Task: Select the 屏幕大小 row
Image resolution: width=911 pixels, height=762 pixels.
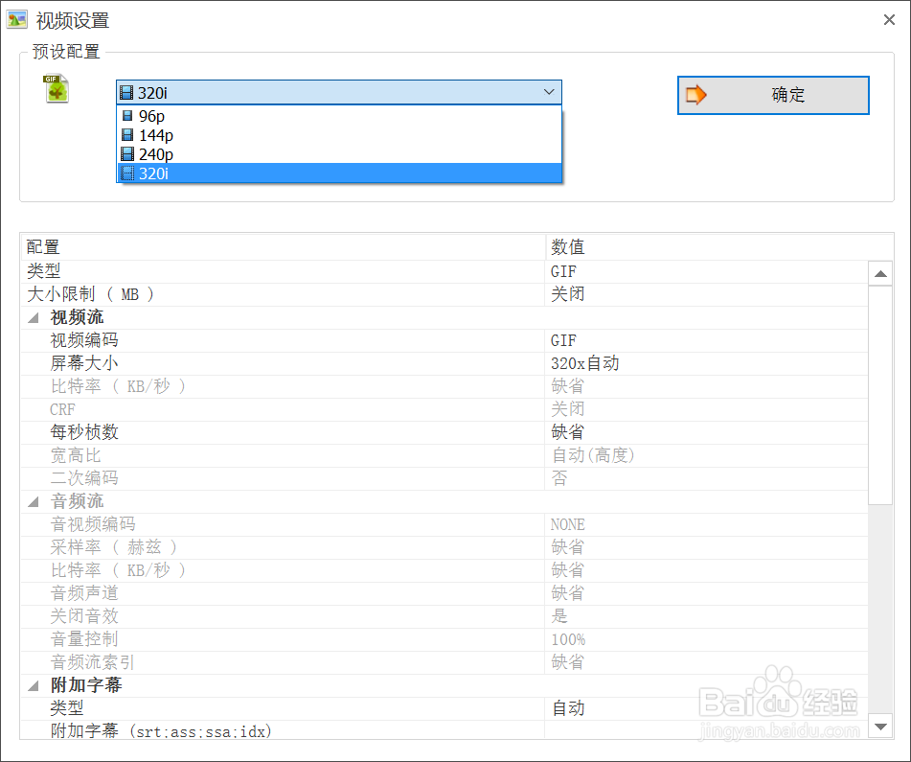Action: coord(444,363)
